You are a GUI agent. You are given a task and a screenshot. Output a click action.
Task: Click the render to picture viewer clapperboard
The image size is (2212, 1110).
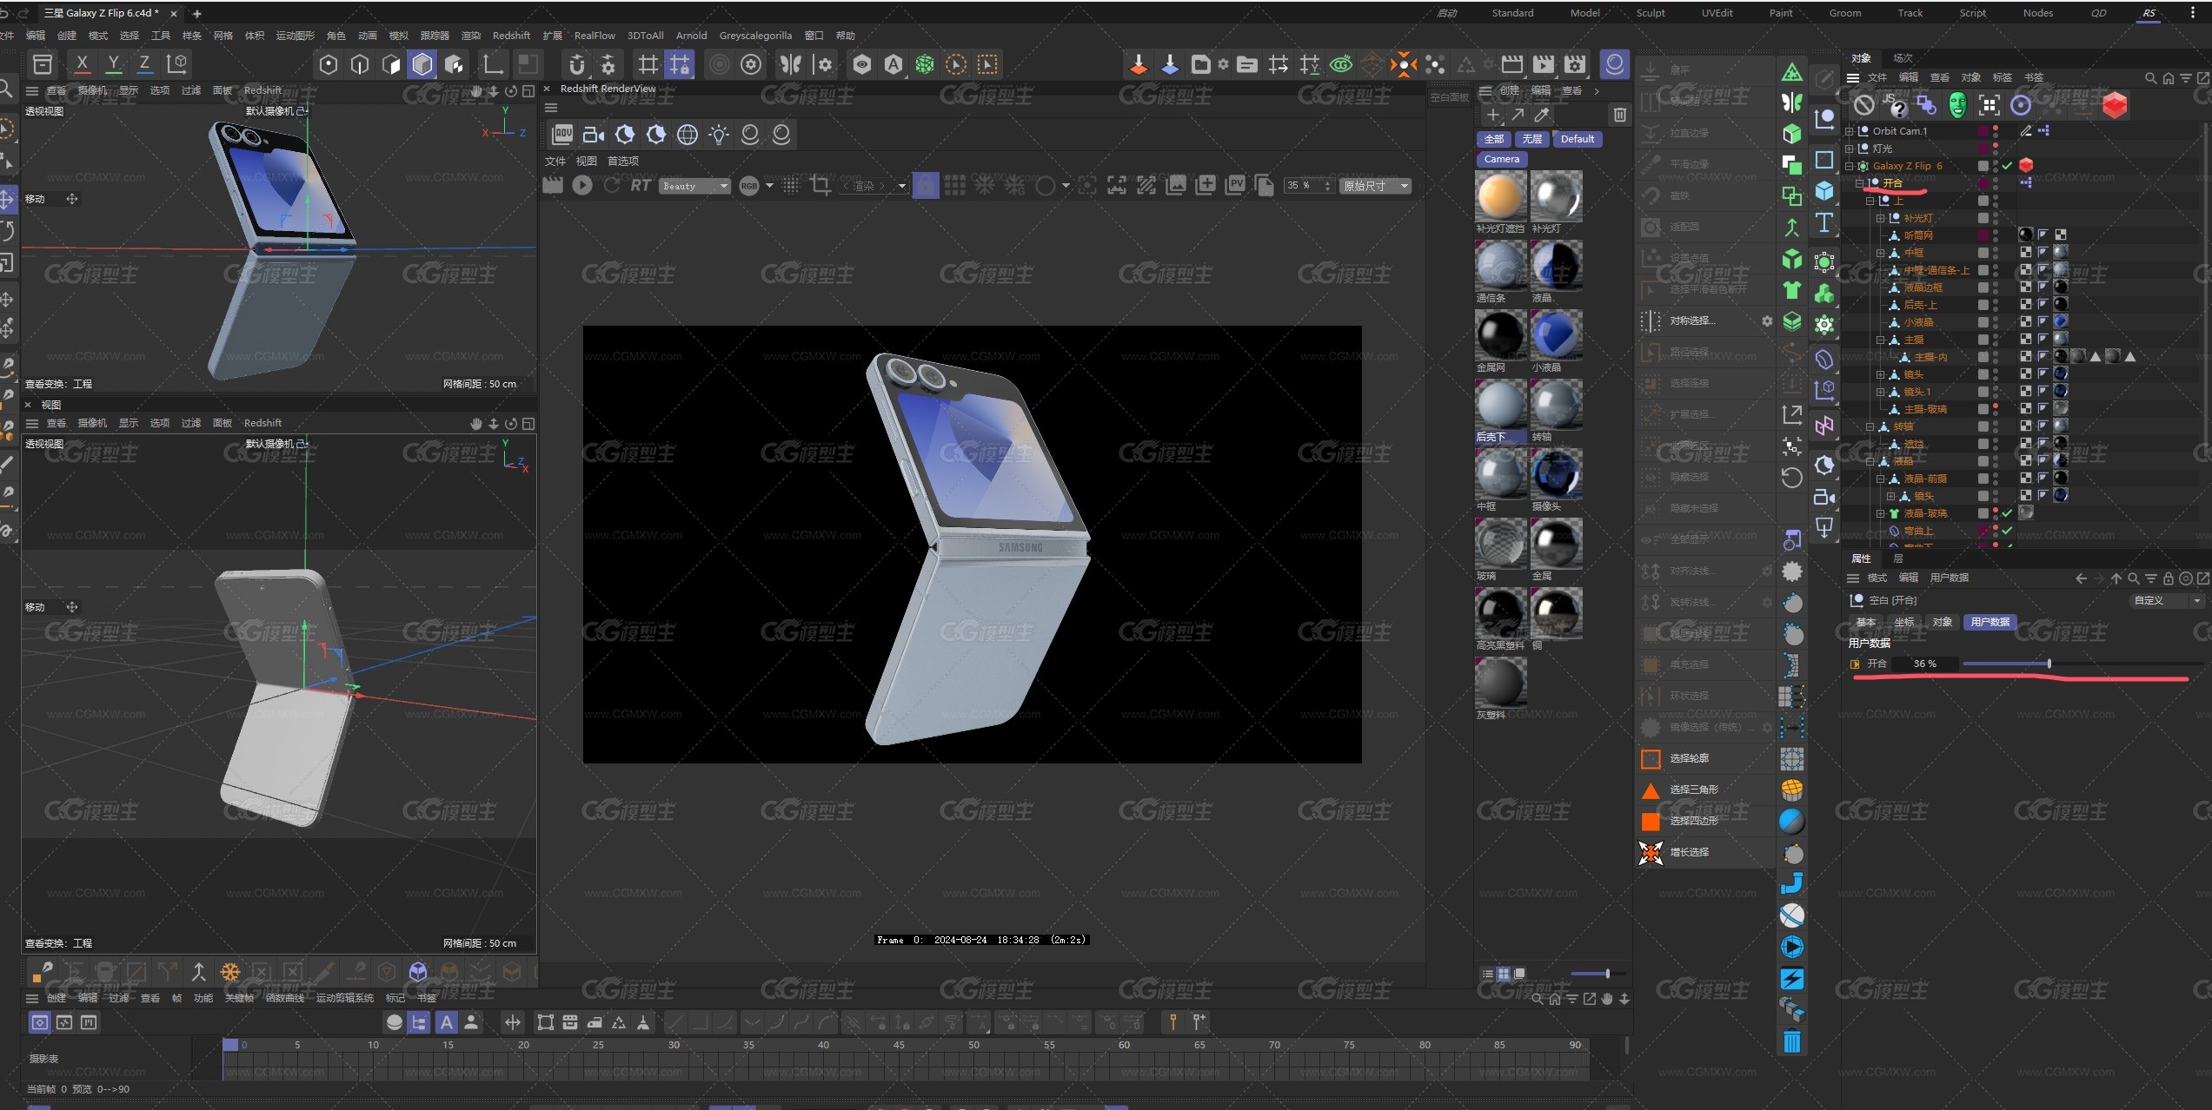point(1544,64)
